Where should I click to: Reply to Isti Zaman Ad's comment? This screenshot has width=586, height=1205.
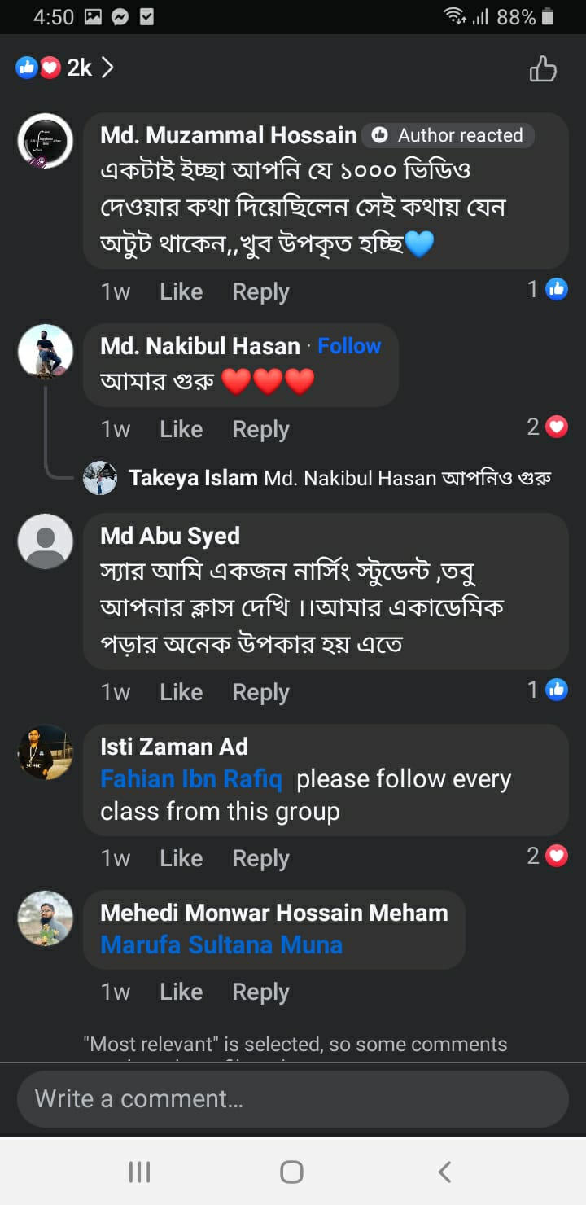tap(260, 858)
